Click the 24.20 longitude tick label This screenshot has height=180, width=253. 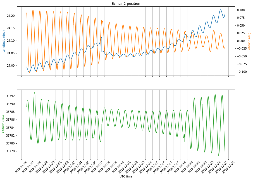pyautogui.click(x=11, y=16)
